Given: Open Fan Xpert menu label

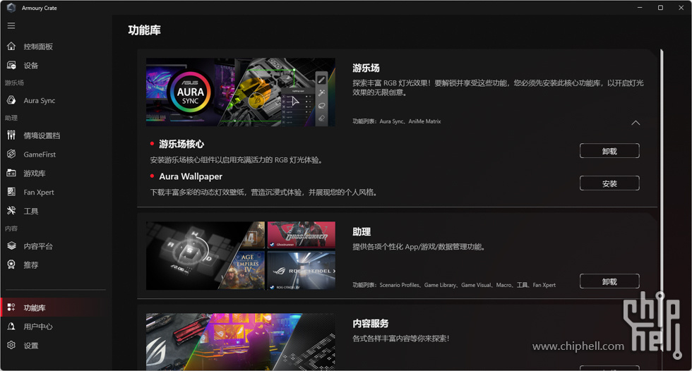Looking at the screenshot, I should point(39,192).
